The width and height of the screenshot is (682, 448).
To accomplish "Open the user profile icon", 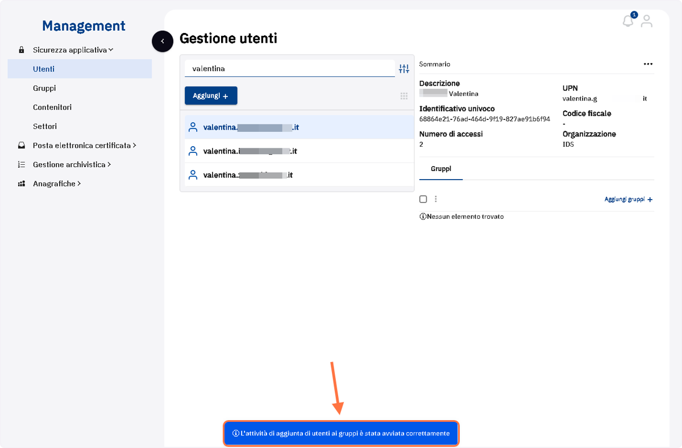I will [646, 22].
